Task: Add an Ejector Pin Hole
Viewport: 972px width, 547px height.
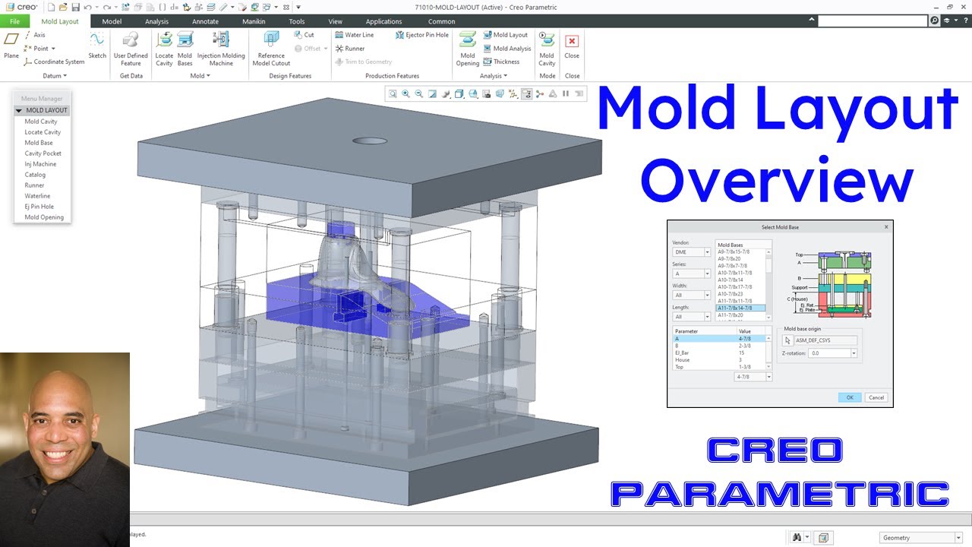Action: click(422, 35)
